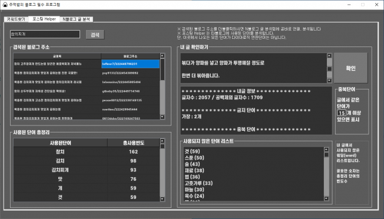This screenshot has width=384, height=219.
Task: Click the 김치찌개 word cell in used words
Action: click(61, 170)
